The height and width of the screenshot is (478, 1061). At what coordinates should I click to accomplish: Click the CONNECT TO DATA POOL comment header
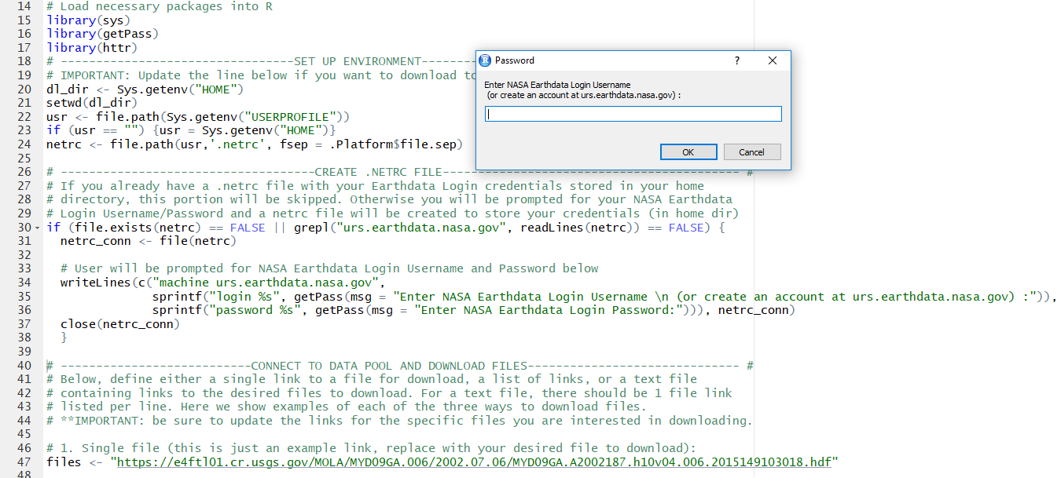pos(389,366)
